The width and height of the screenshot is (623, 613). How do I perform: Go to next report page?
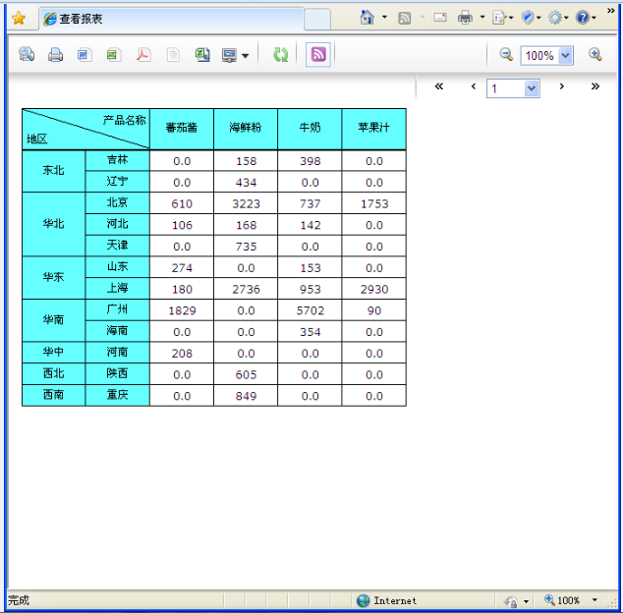pyautogui.click(x=562, y=86)
